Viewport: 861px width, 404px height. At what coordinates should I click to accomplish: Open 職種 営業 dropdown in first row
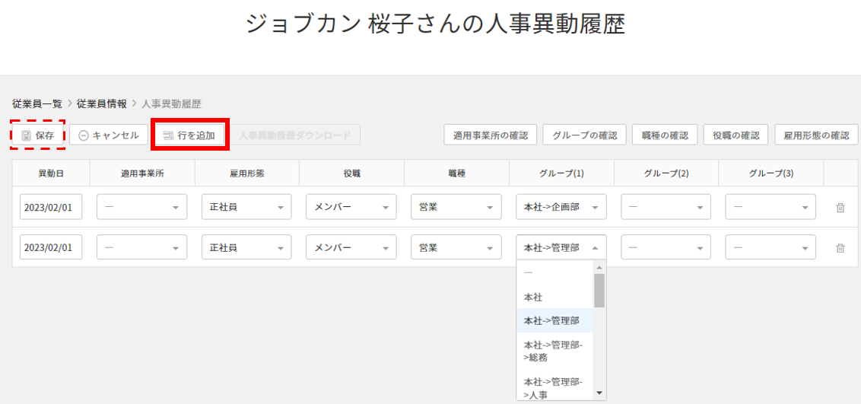click(x=456, y=208)
